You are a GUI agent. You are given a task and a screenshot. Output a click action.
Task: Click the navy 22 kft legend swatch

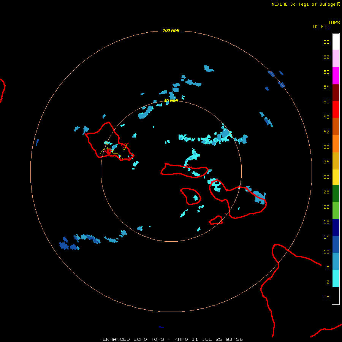[x=336, y=228]
